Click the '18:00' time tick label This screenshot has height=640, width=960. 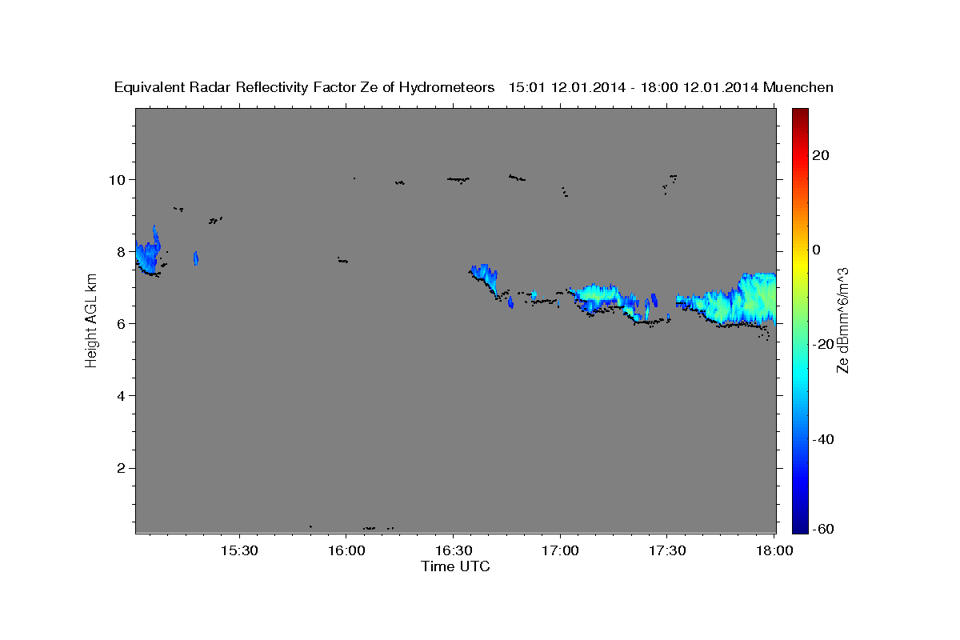[773, 551]
